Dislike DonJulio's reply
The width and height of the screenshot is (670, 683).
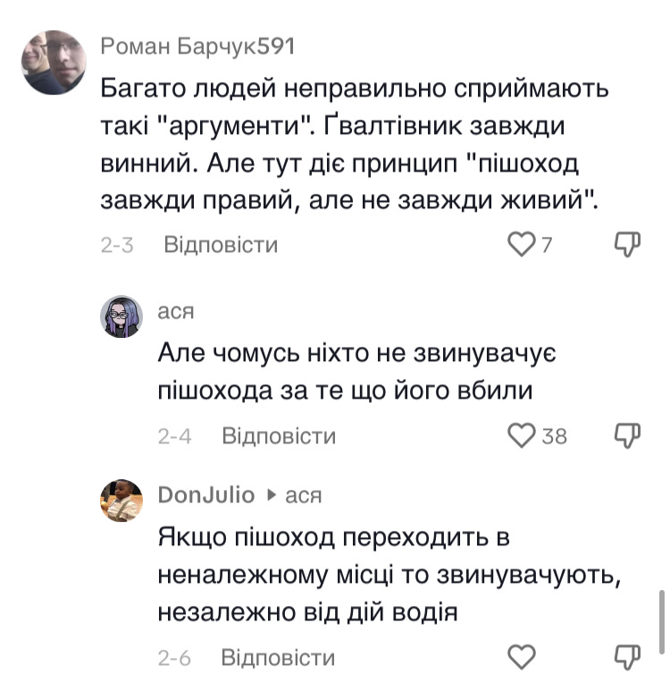point(627,658)
